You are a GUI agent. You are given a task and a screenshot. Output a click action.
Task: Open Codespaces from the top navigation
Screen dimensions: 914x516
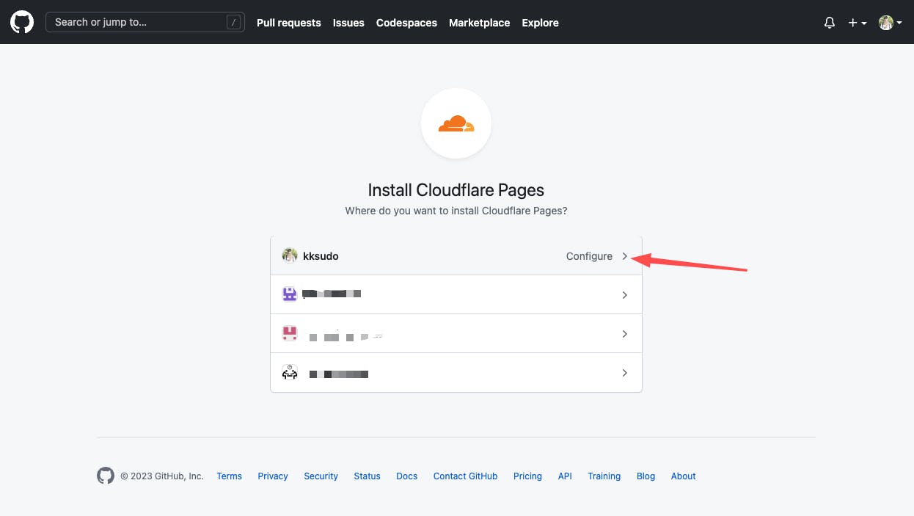[x=406, y=23]
